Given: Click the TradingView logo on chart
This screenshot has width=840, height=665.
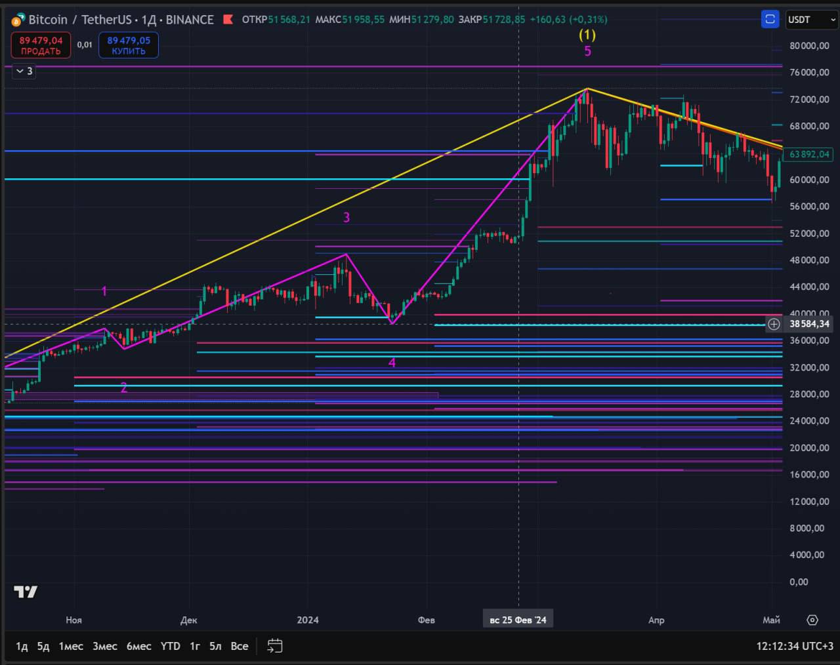Looking at the screenshot, I should coord(26,592).
